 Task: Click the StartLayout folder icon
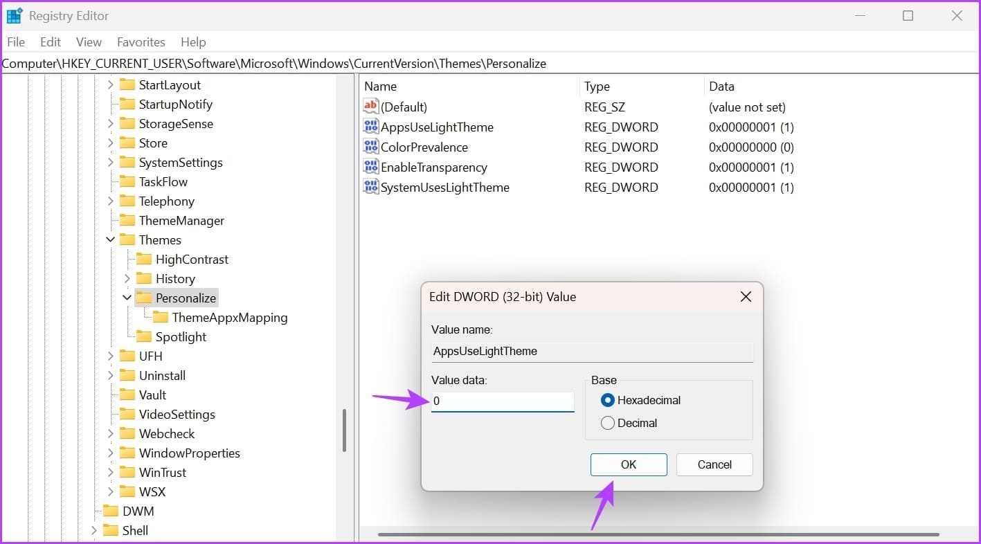tap(127, 84)
